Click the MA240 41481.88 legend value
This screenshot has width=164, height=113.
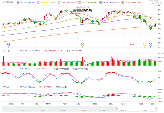(133, 2)
